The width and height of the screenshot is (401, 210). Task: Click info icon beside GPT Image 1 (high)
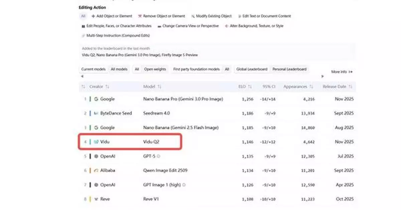click(184, 185)
